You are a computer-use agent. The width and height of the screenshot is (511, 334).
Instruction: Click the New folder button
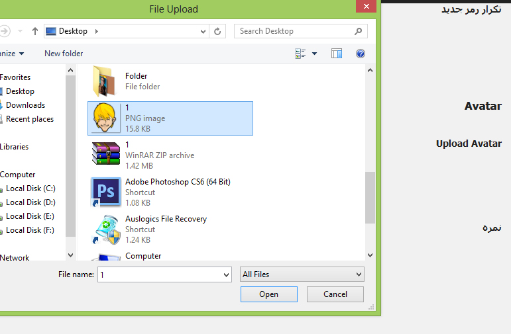[64, 54]
